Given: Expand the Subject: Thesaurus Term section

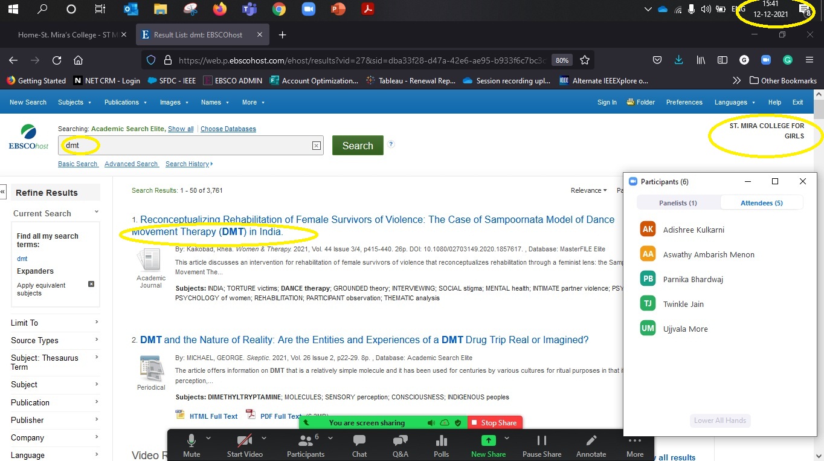Looking at the screenshot, I should pos(55,362).
